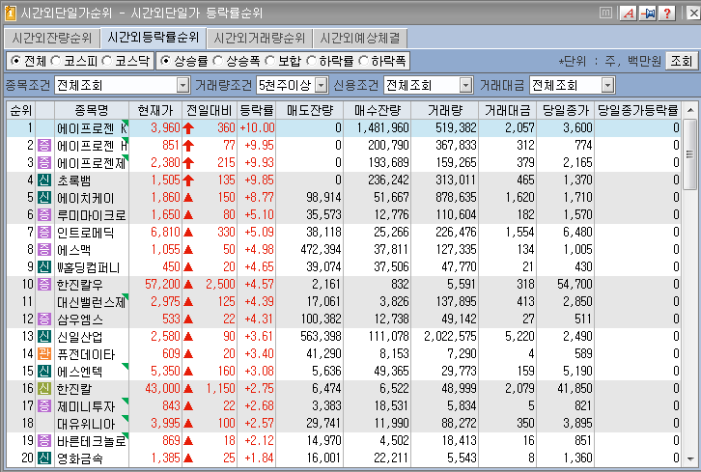Click the 증 badge on the 한진칼우 row

click(43, 284)
